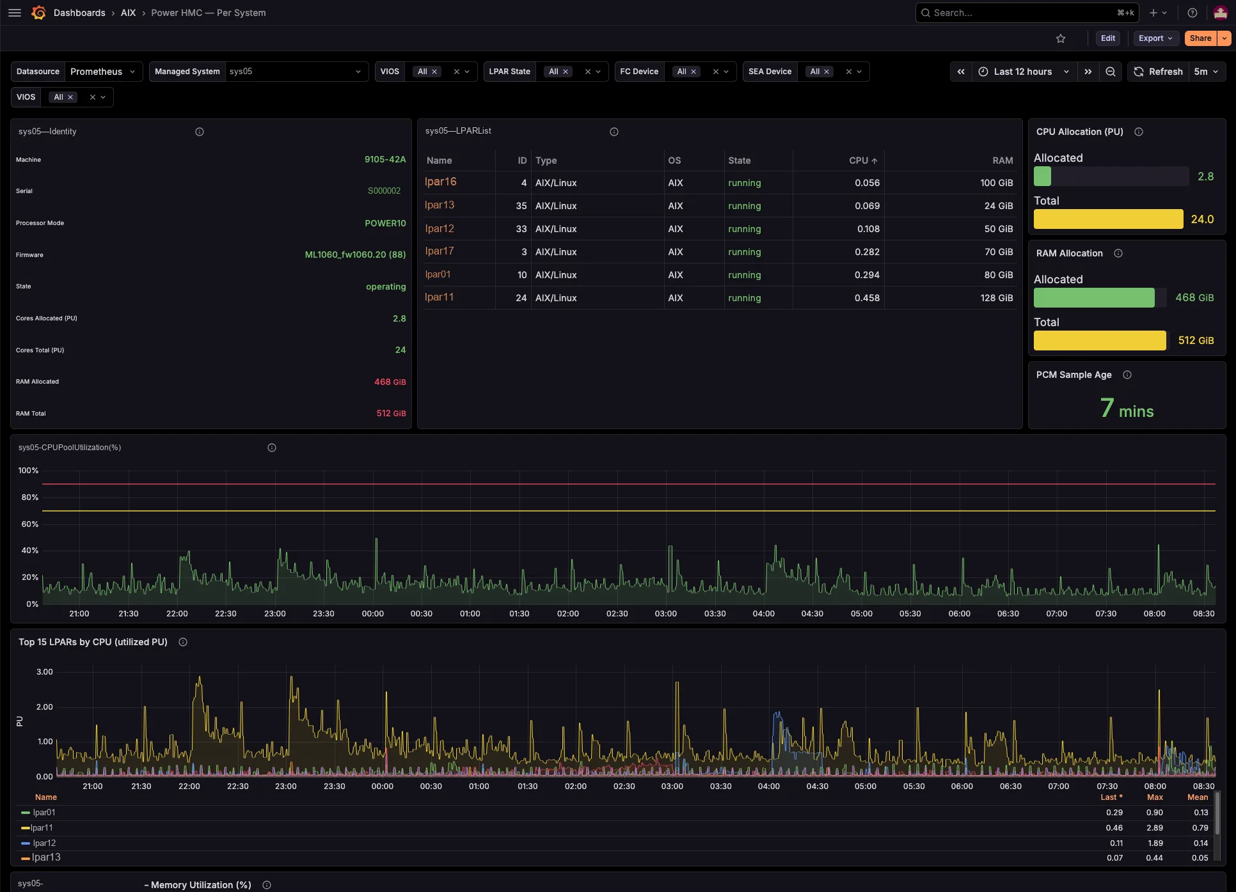Expand the Share options arrow
This screenshot has height=892, width=1236.
1224,38
